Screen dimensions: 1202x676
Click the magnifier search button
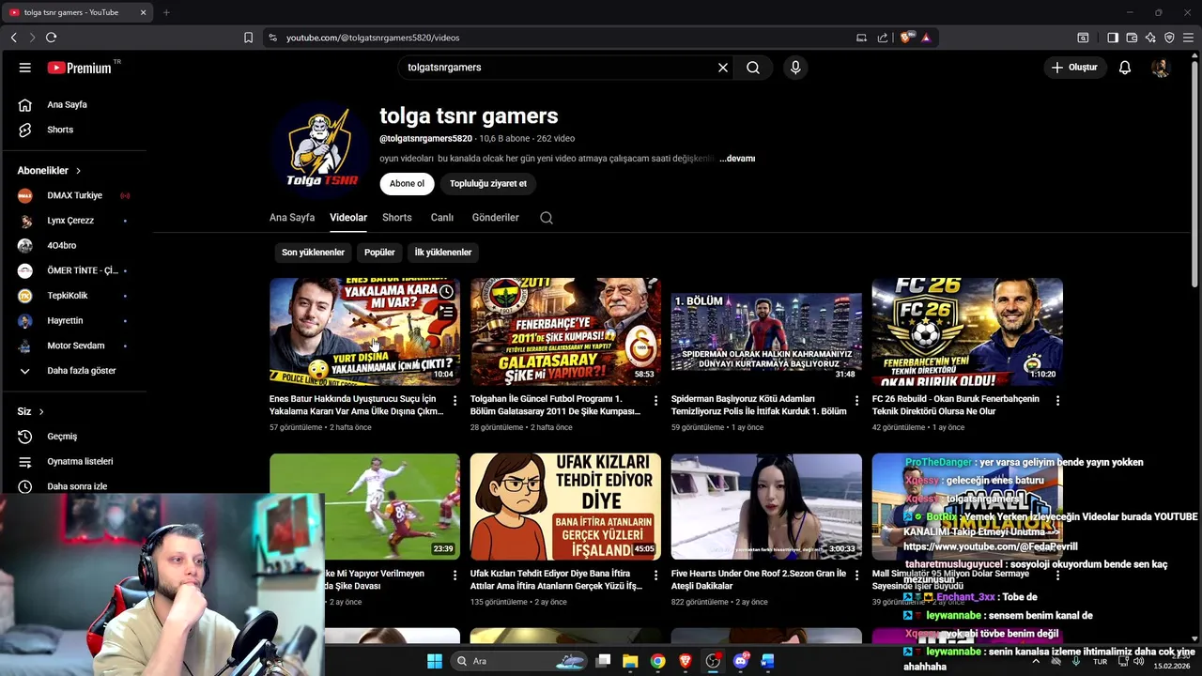pyautogui.click(x=753, y=68)
